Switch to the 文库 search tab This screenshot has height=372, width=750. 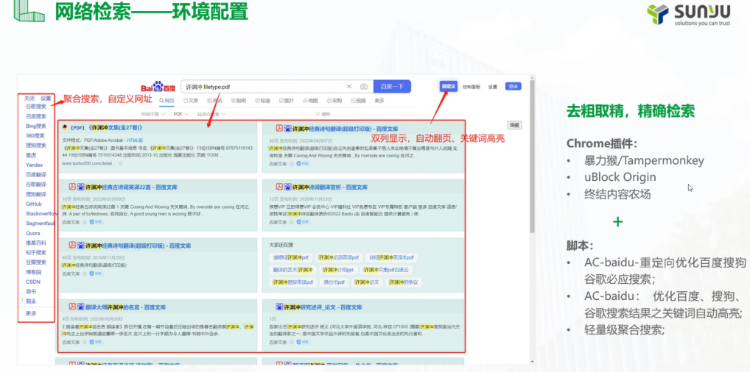[x=190, y=101]
